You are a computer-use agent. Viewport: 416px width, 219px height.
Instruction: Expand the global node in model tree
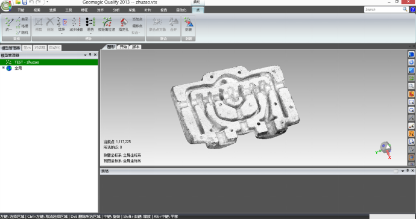(x=3, y=68)
